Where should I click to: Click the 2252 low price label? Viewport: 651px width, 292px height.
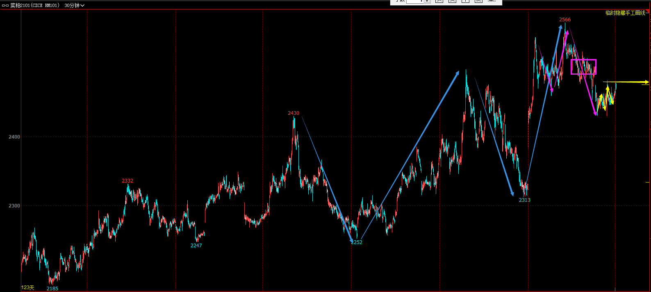click(x=357, y=242)
